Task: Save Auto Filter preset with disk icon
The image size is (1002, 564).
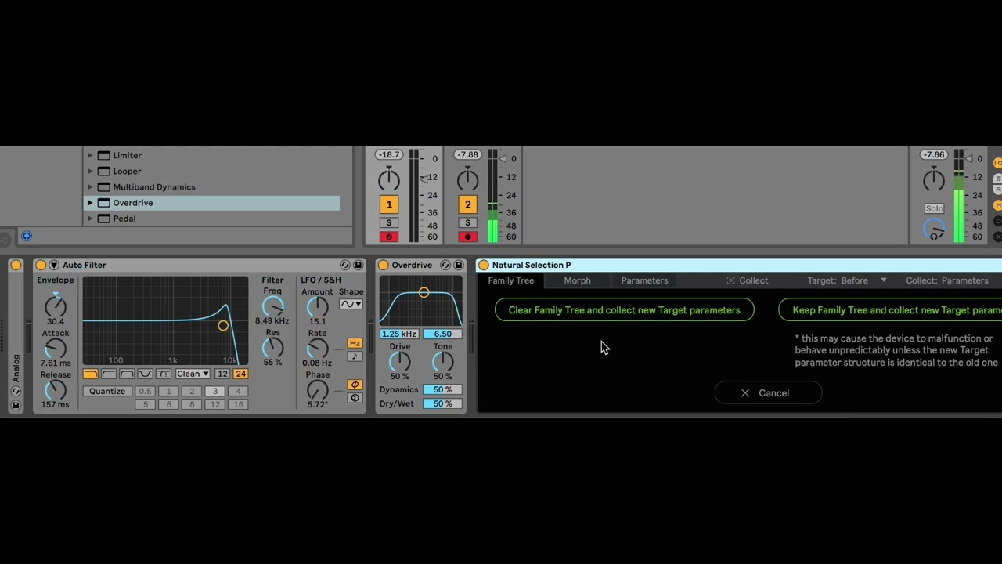Action: 358,265
